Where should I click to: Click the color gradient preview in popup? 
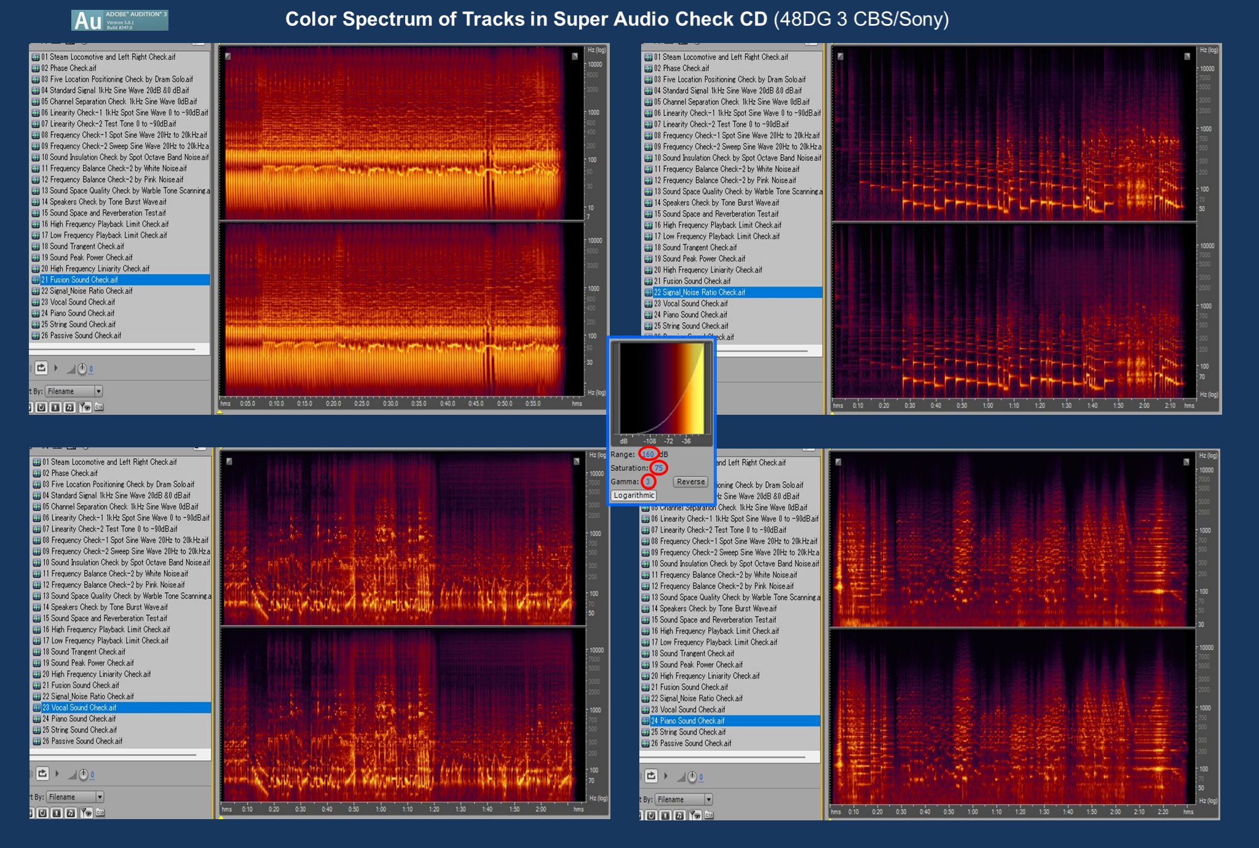click(661, 388)
